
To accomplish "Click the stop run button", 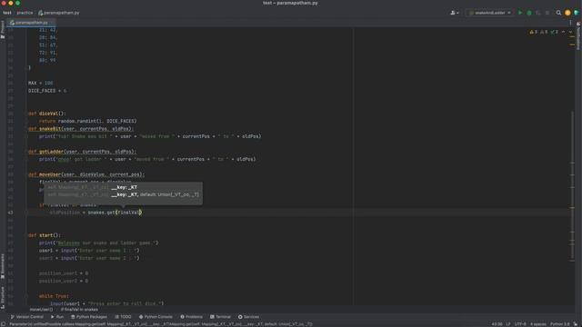I will coord(547,13).
